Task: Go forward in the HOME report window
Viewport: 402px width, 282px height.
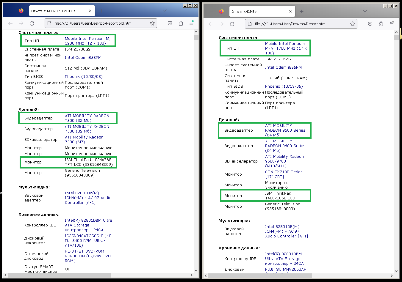Action: (x=221, y=24)
